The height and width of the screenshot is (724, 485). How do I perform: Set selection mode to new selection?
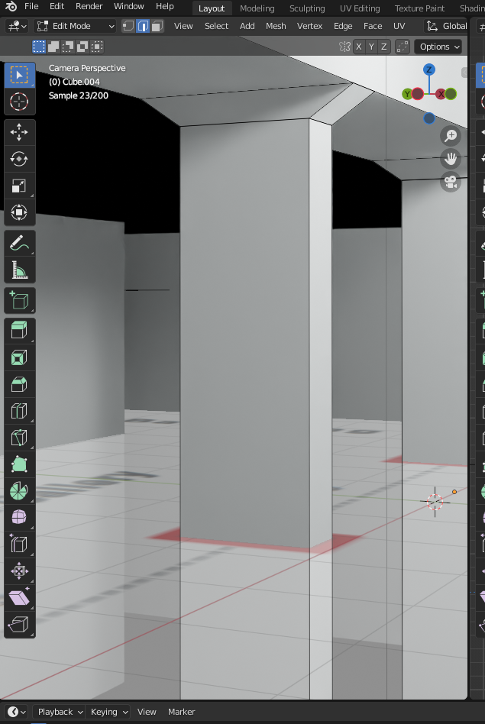pyautogui.click(x=39, y=46)
